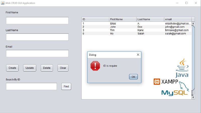Select the email starting with eliasfsdev

(x=178, y=23)
